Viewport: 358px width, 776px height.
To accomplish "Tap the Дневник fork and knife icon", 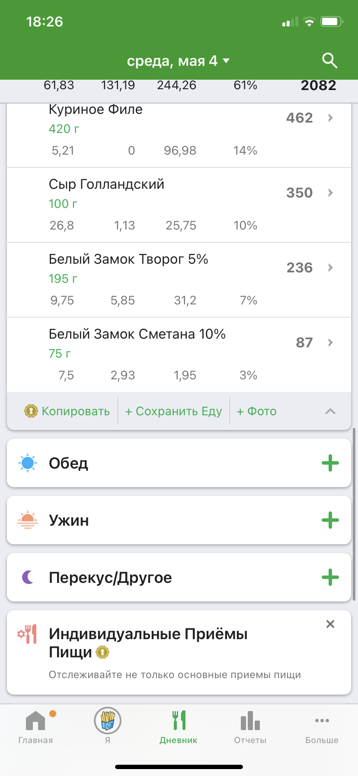I will (179, 721).
